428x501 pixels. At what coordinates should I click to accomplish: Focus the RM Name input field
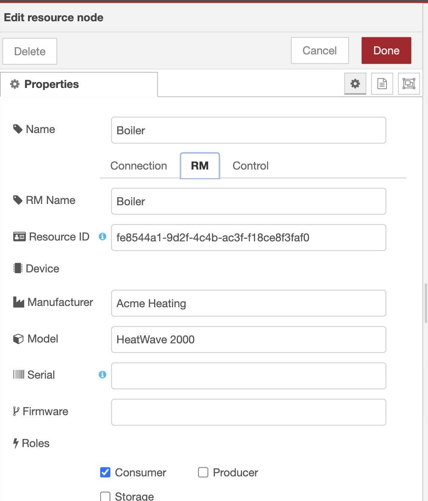(249, 201)
